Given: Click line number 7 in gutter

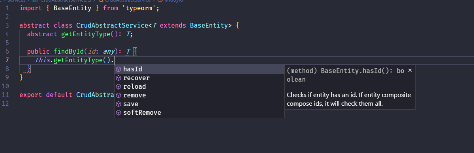Looking at the screenshot, I should 7,60.
